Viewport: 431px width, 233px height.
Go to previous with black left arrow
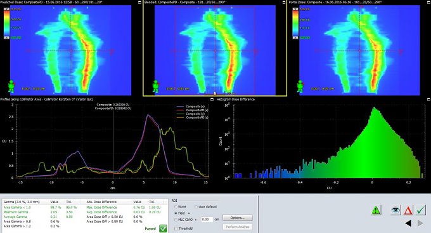(408, 223)
